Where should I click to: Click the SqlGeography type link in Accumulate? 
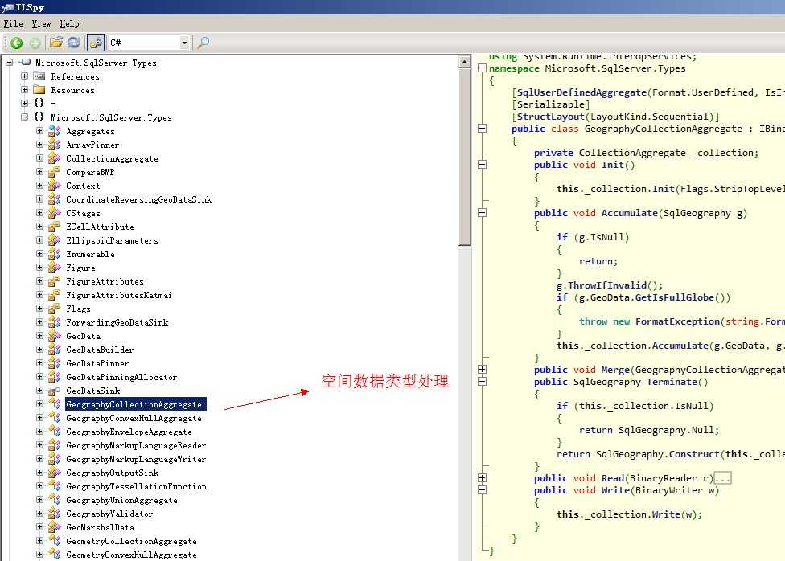tap(697, 213)
